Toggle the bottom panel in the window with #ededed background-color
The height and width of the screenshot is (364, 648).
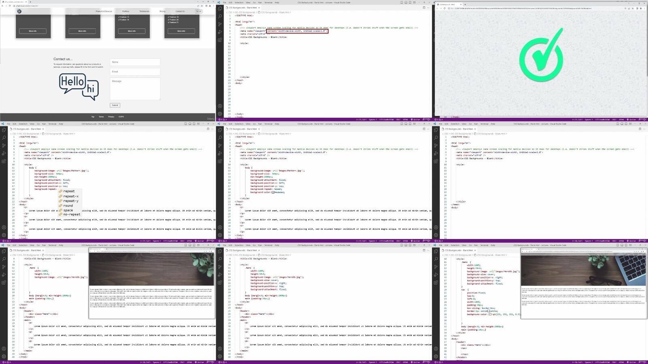point(406,124)
